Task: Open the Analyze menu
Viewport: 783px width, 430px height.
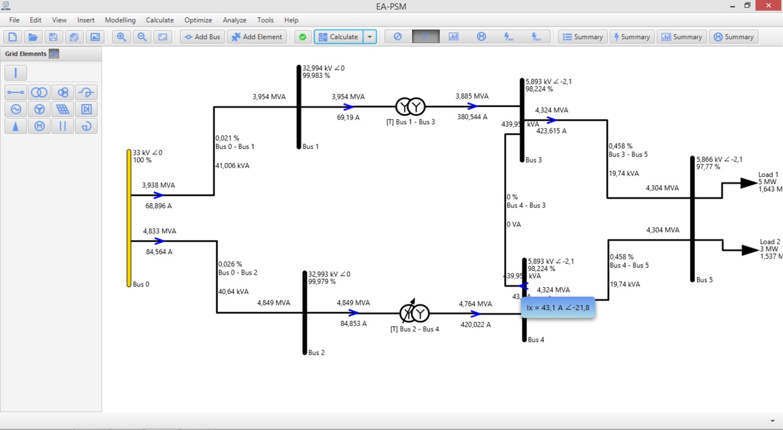Action: tap(234, 20)
